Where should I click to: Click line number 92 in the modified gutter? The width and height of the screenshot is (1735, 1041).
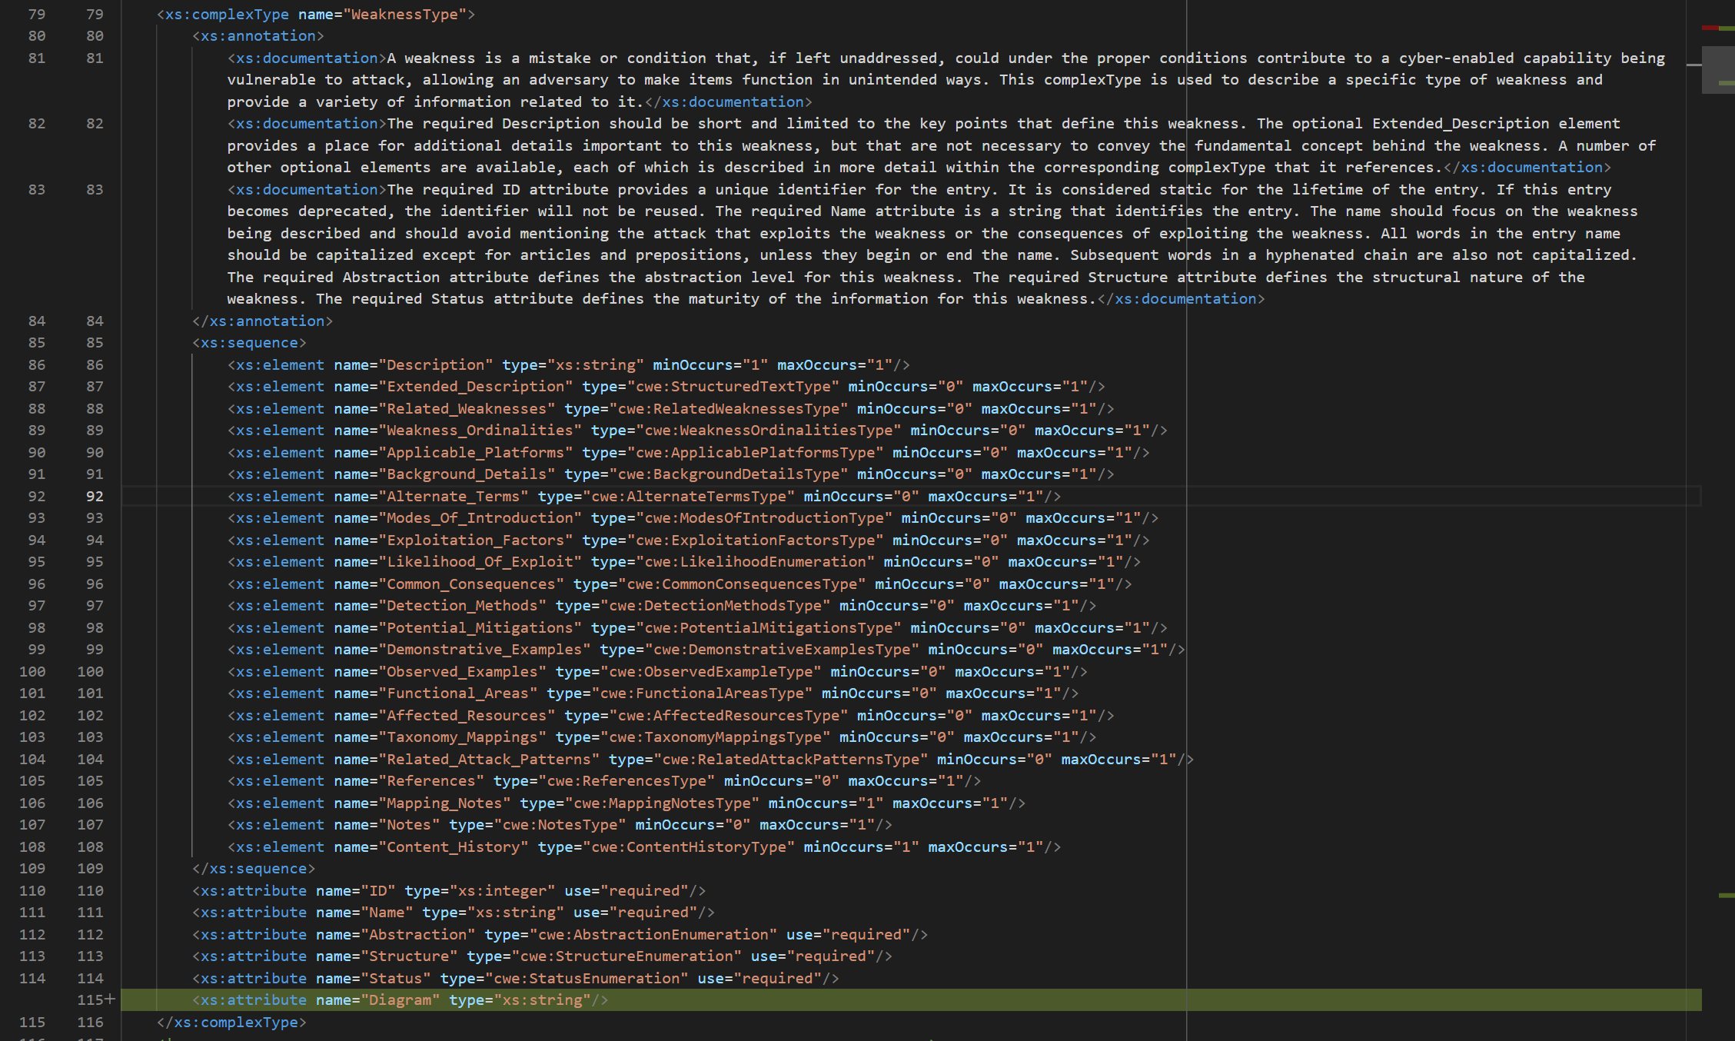[x=94, y=497]
